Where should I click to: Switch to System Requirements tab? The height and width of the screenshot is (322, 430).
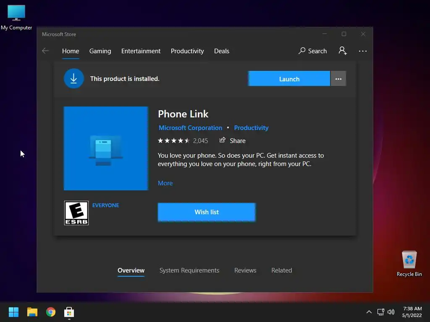pyautogui.click(x=189, y=270)
